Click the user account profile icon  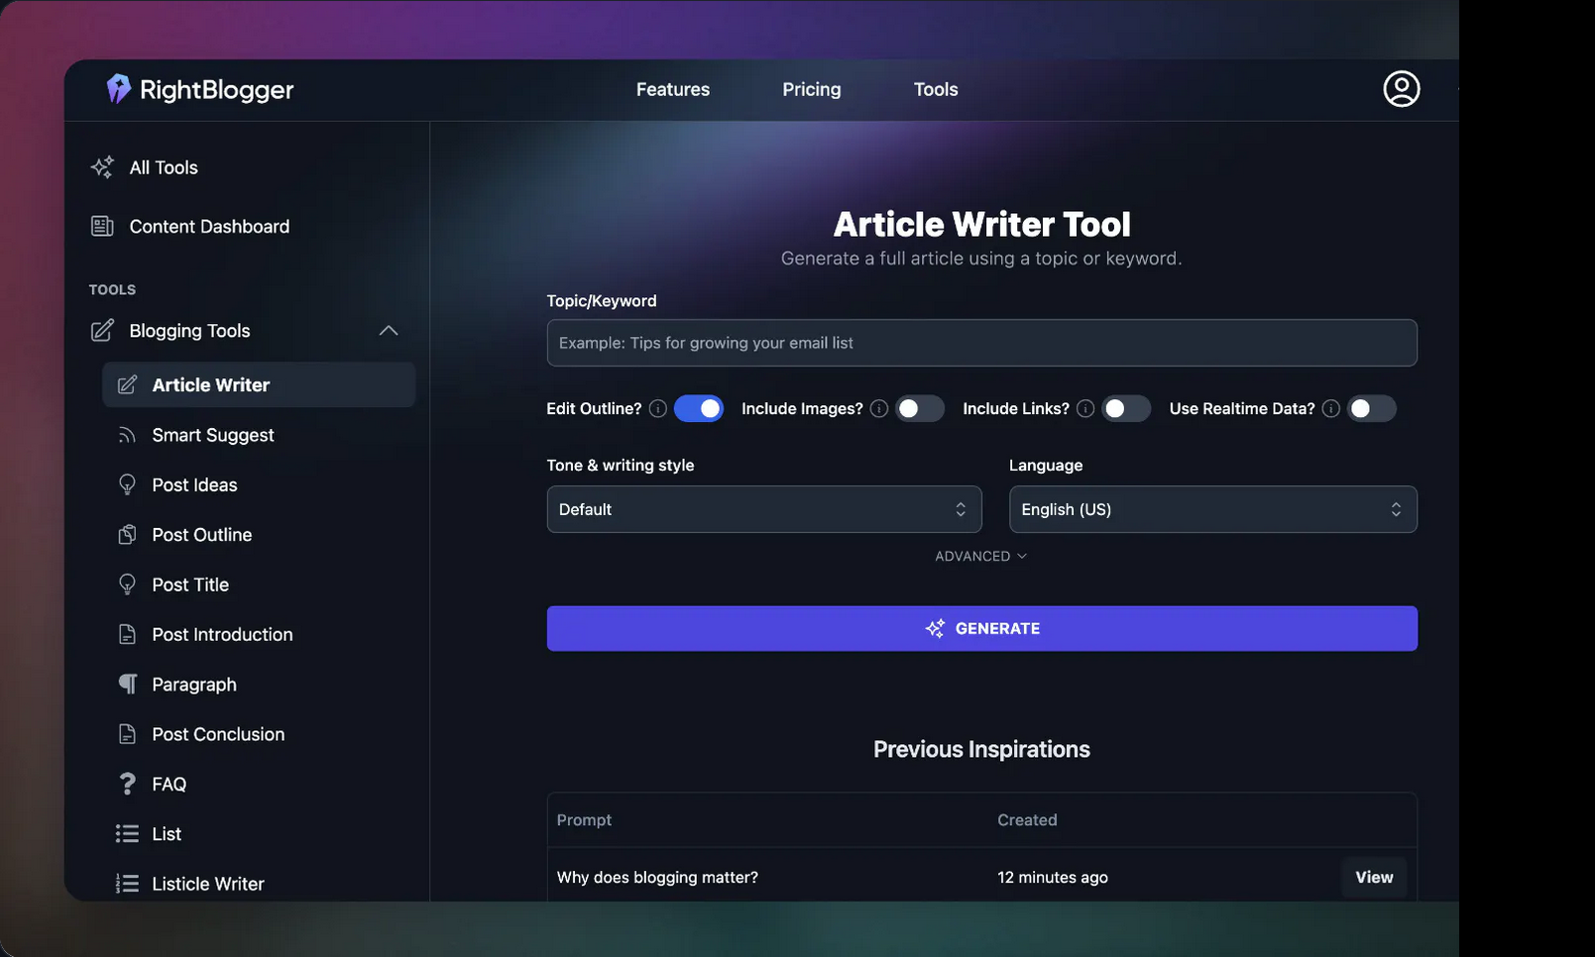(1401, 89)
